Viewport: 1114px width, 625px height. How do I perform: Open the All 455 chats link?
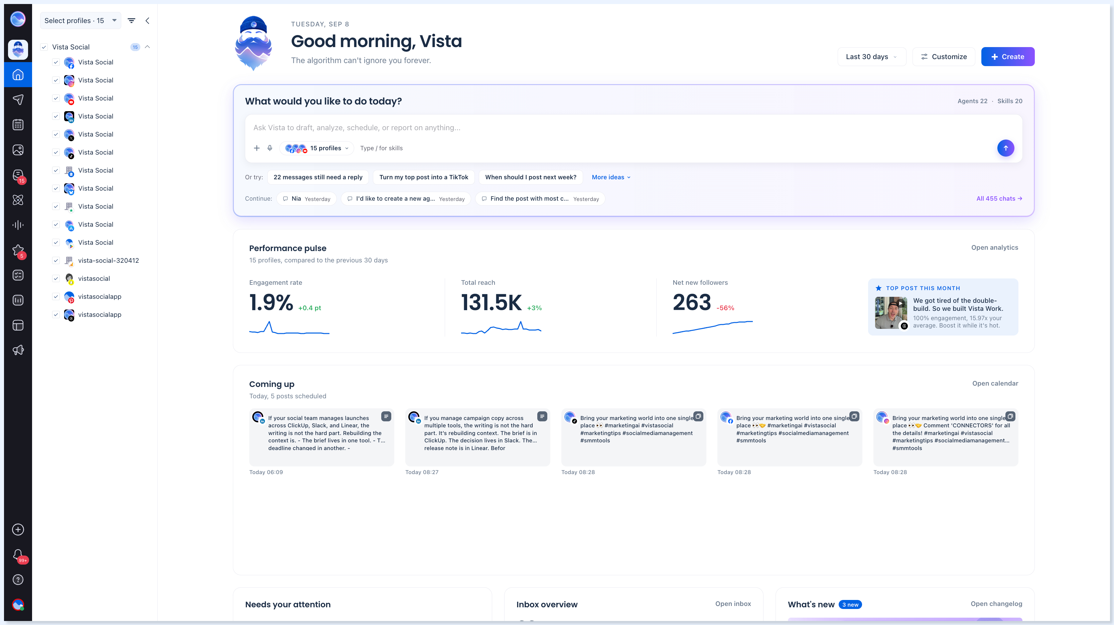point(999,198)
